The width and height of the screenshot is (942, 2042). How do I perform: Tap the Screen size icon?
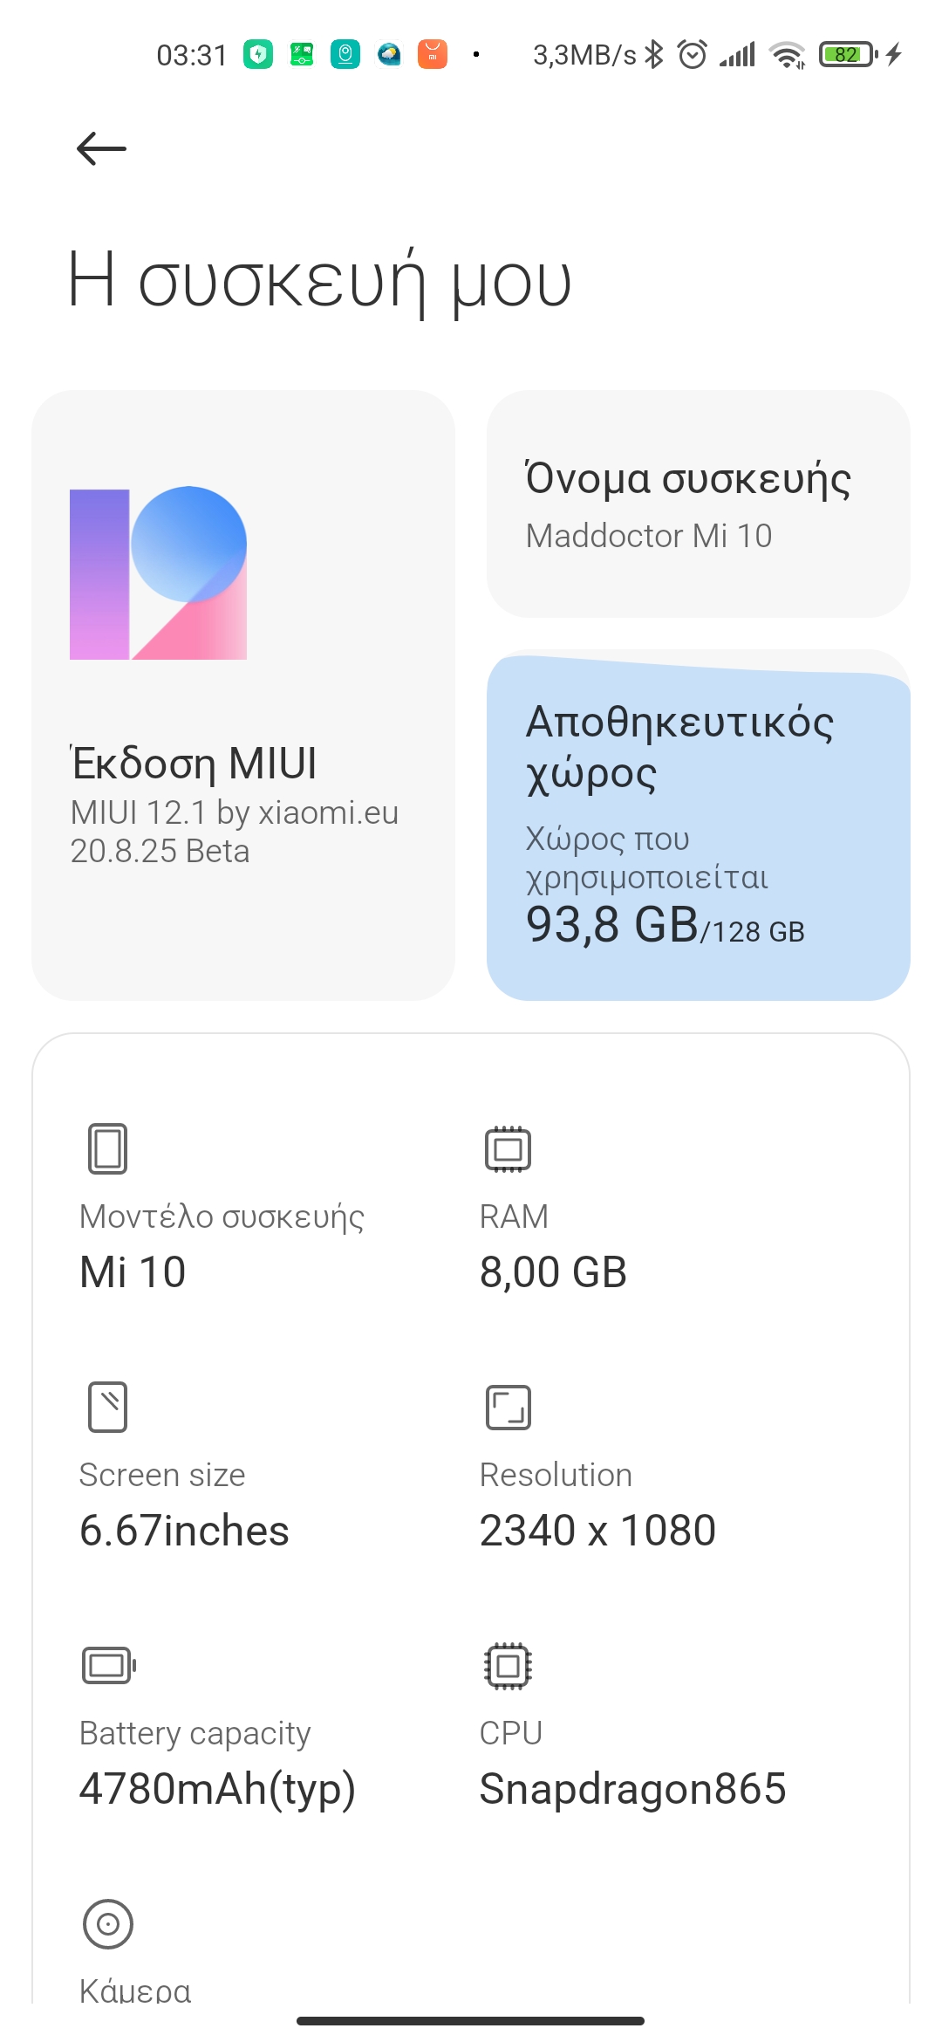click(107, 1407)
